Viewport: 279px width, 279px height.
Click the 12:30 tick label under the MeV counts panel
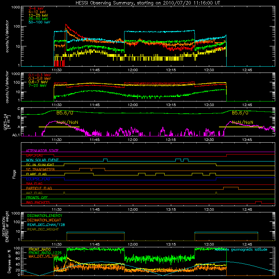[x=209, y=105]
